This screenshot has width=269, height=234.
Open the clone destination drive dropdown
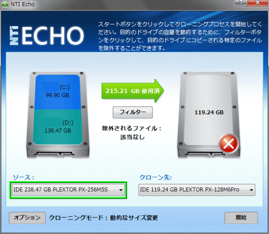point(197,190)
